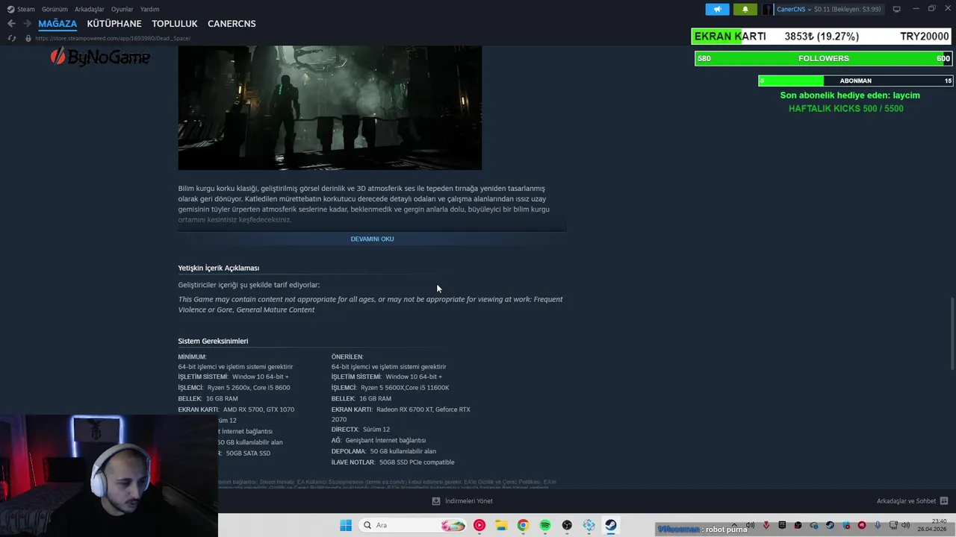This screenshot has height=537, width=956.
Task: Open the Görünüm menu
Action: [x=55, y=9]
